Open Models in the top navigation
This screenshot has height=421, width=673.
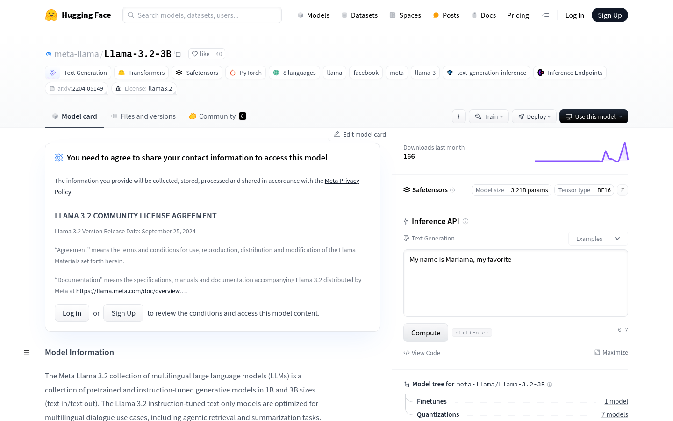[314, 15]
